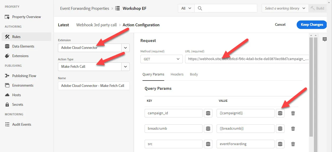The image size is (332, 152).
Task: Click the Hosts cloud icon
Action: (7, 95)
